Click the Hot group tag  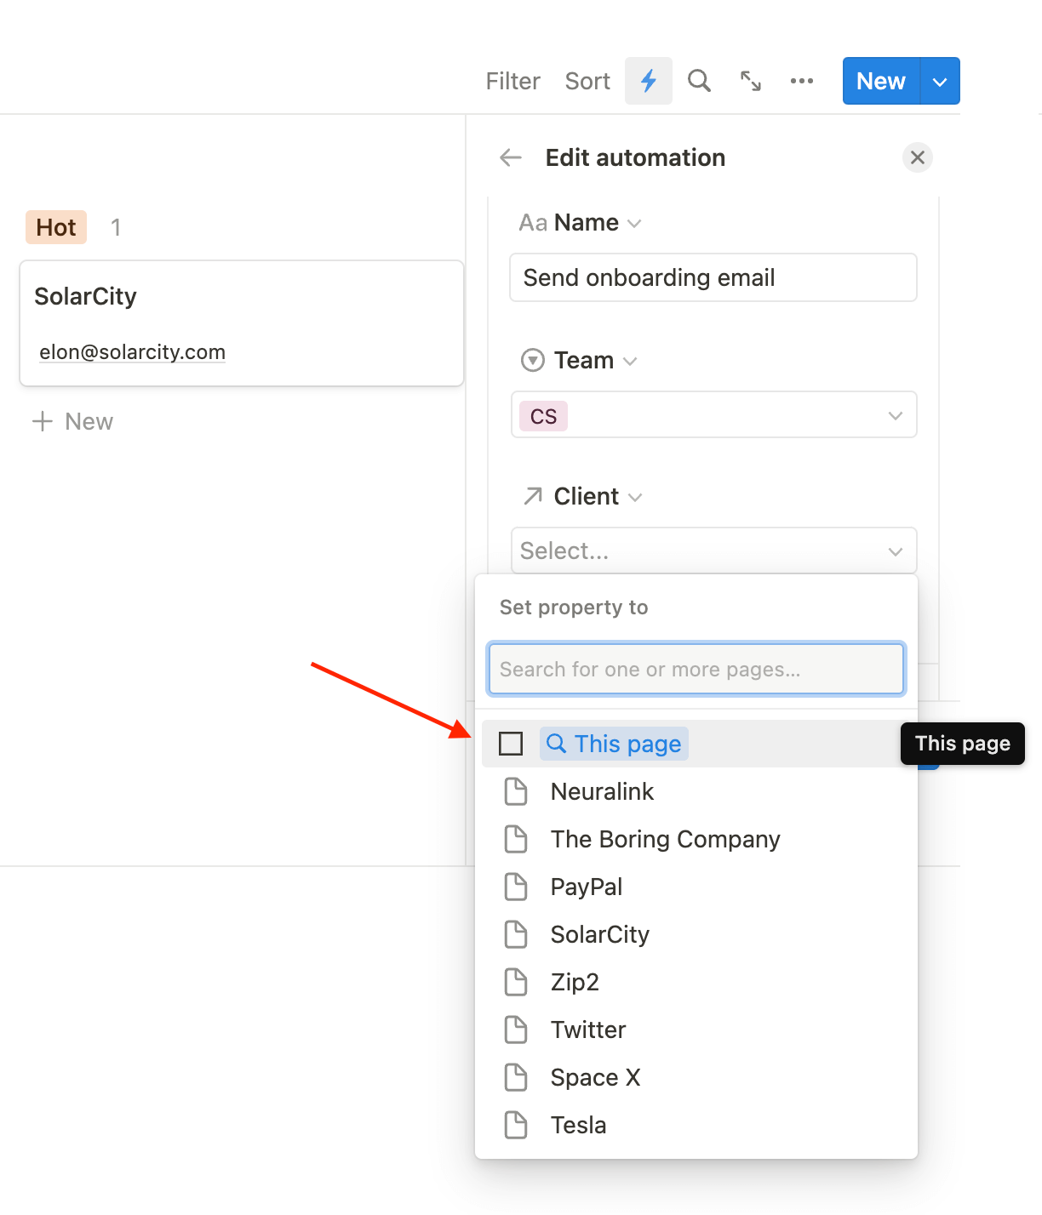click(56, 227)
